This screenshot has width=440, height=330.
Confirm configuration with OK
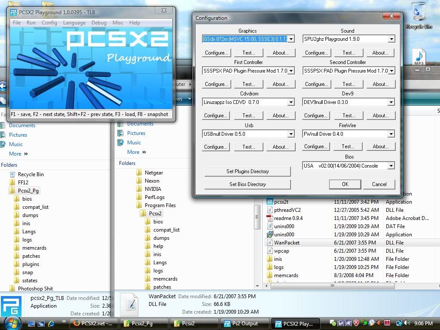tap(345, 184)
